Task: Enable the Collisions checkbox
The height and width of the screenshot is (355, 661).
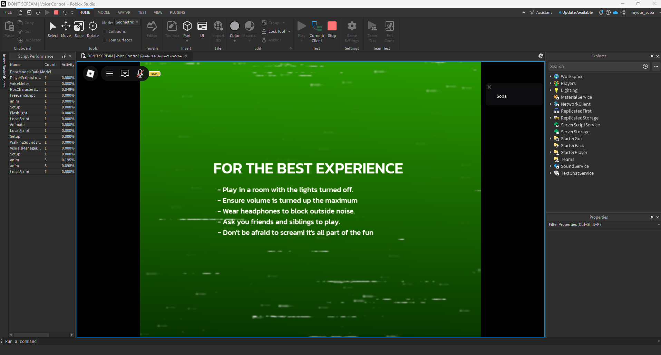Action: coord(105,31)
